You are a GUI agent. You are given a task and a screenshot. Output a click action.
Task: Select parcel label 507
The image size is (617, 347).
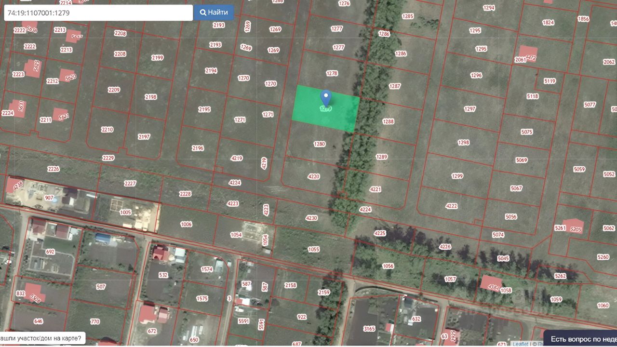pyautogui.click(x=101, y=287)
